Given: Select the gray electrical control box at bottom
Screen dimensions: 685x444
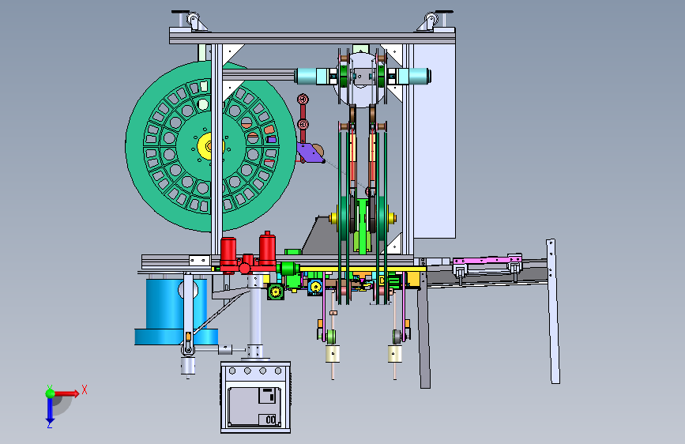Looking at the screenshot, I should click(x=255, y=397).
